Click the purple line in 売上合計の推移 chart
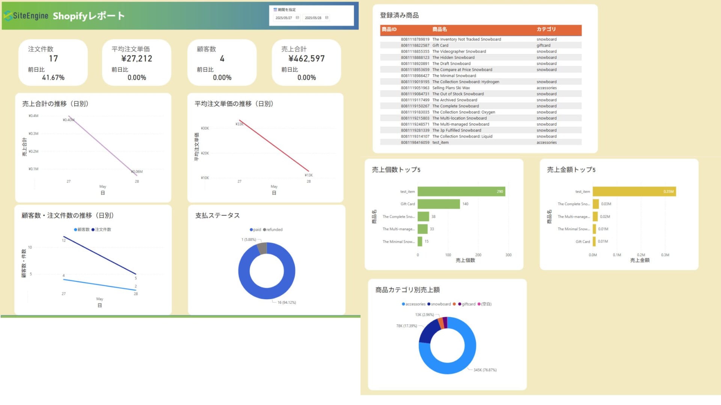The width and height of the screenshot is (721, 405). pyautogui.click(x=103, y=145)
